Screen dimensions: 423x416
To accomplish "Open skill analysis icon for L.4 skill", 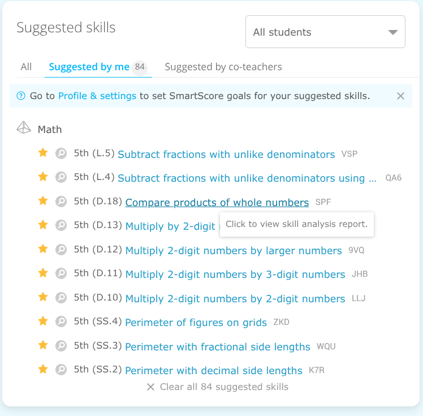I will click(61, 177).
